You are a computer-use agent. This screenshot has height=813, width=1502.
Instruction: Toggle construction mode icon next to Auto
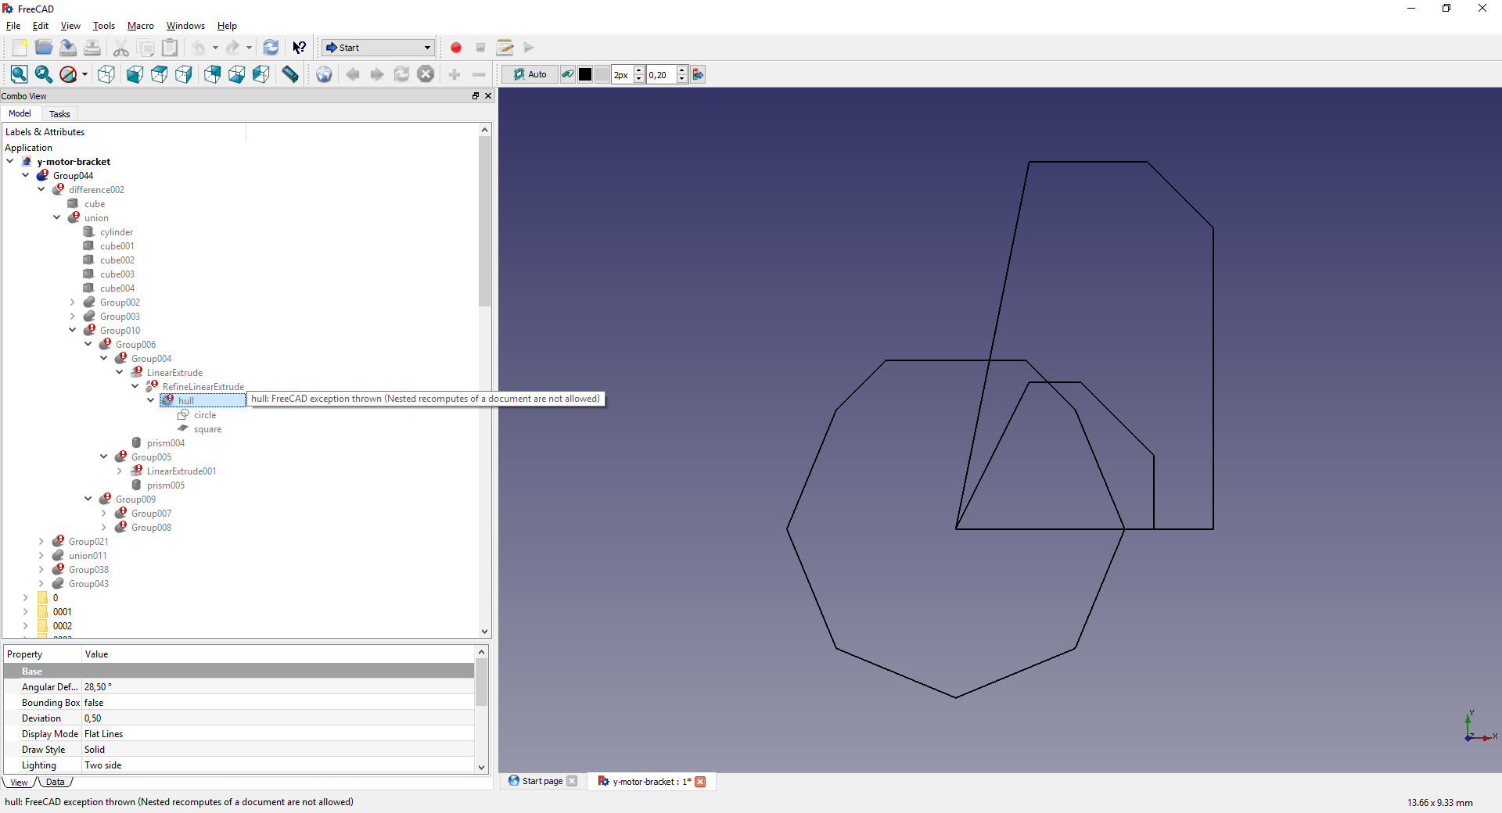click(568, 74)
